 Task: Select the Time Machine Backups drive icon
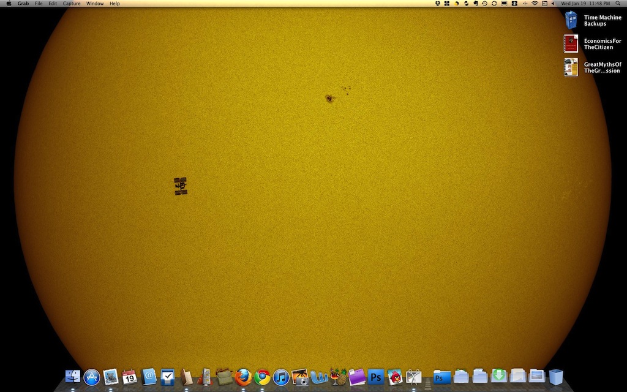click(x=571, y=20)
